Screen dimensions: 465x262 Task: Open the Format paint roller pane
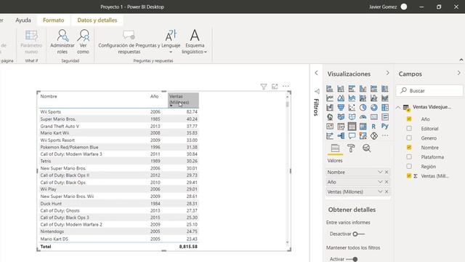pyautogui.click(x=351, y=148)
